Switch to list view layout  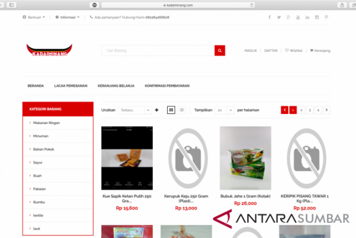(181, 110)
